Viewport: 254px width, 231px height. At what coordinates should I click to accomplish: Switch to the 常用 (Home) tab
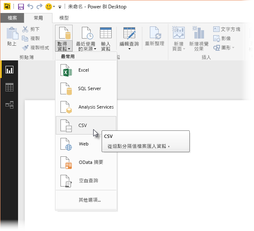coord(38,18)
